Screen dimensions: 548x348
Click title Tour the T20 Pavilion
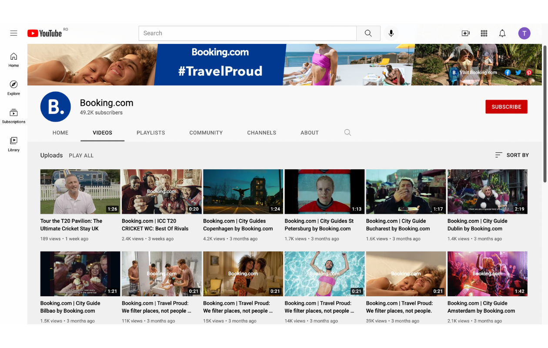coord(71,224)
